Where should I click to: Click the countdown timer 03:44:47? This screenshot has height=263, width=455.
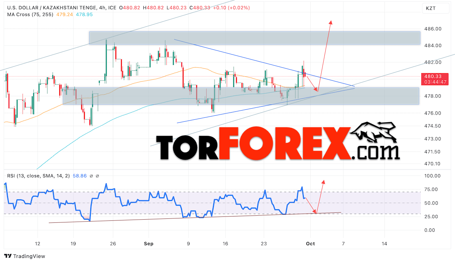(x=435, y=82)
